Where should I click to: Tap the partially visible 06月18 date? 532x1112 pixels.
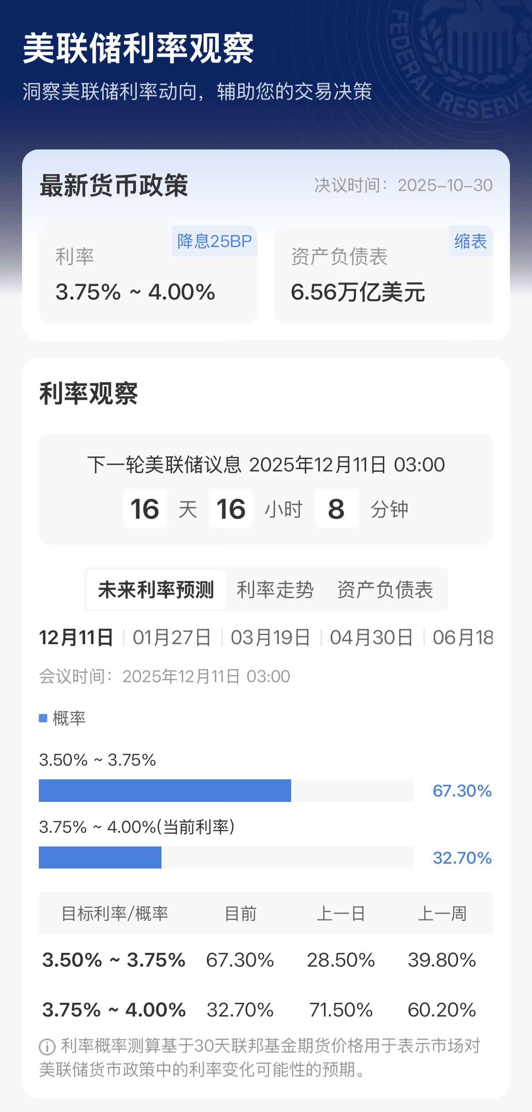[x=463, y=638]
